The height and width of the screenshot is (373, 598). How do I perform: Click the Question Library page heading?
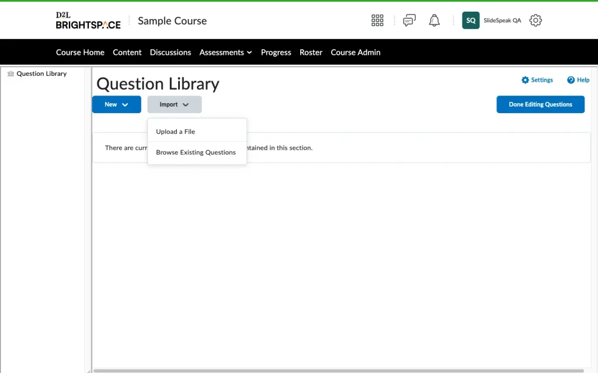tap(158, 84)
